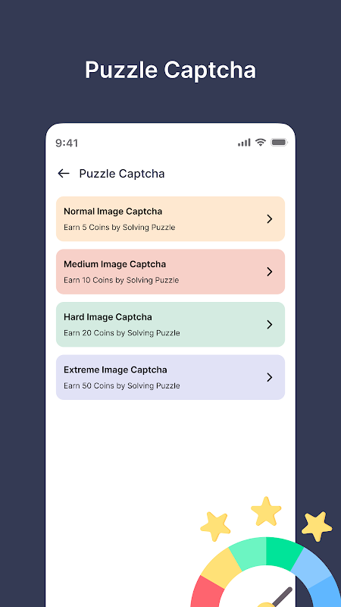
Task: Open Normal Image Captcha chevron
Action: point(270,219)
